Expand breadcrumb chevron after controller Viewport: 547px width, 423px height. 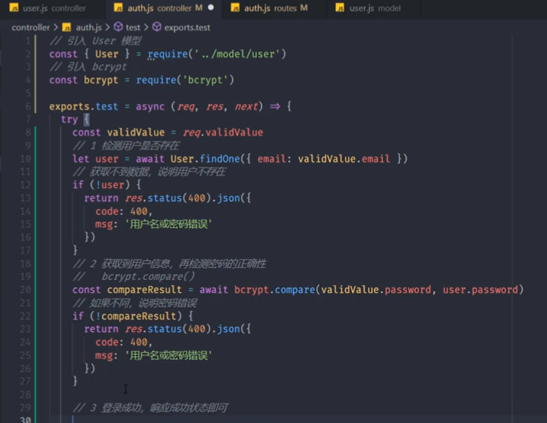click(56, 27)
